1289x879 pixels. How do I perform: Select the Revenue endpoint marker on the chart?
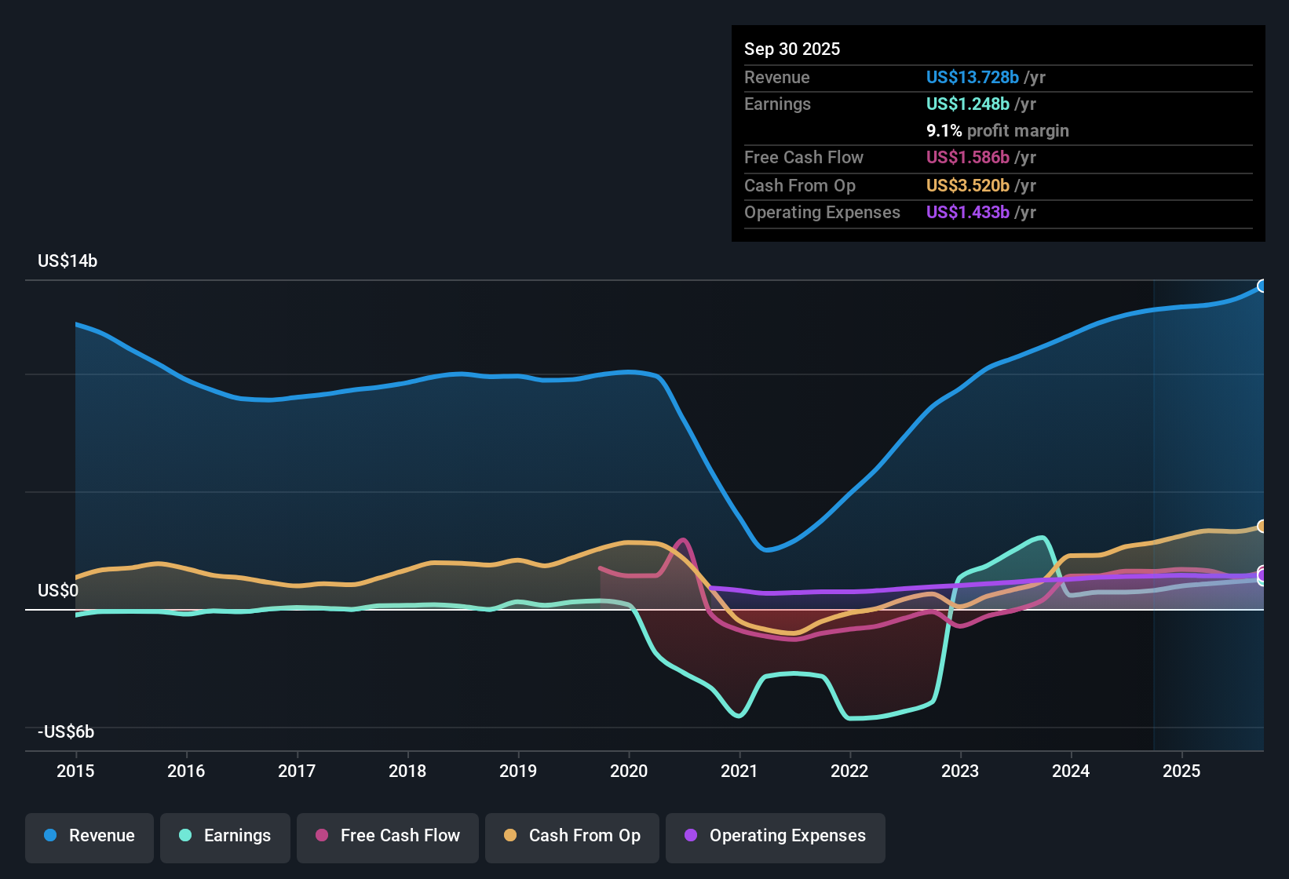(x=1262, y=286)
